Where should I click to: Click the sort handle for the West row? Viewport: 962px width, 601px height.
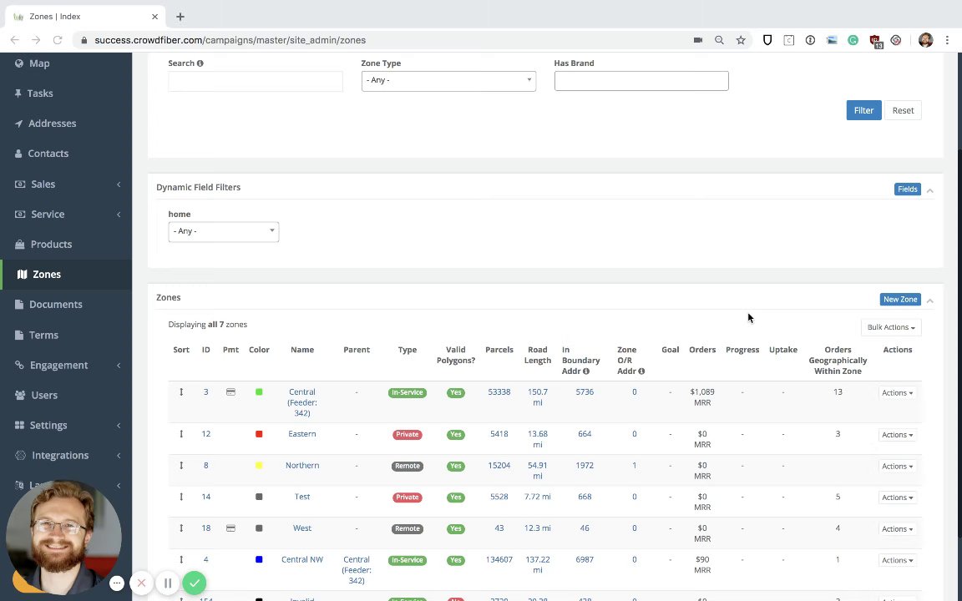pyautogui.click(x=181, y=528)
